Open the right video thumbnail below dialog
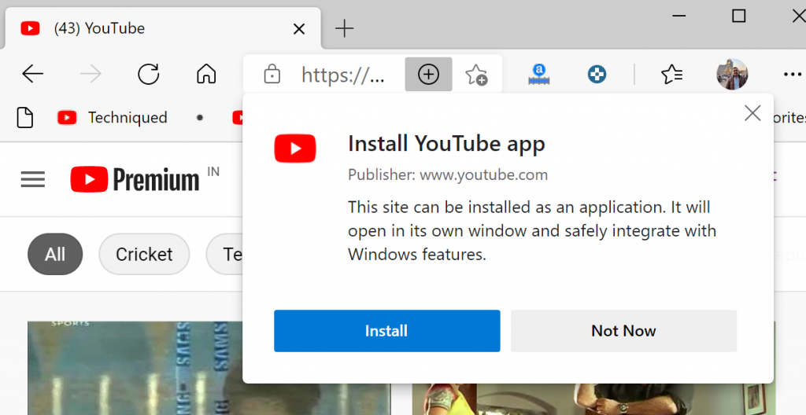 point(593,399)
